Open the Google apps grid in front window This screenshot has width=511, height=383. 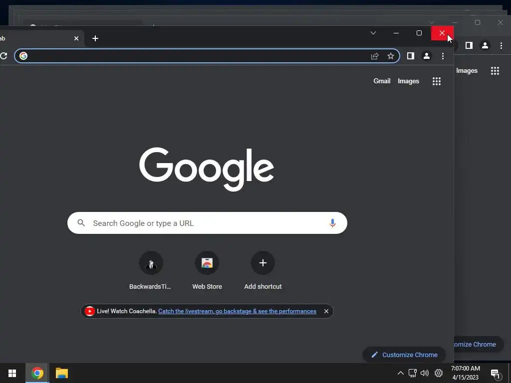[437, 81]
